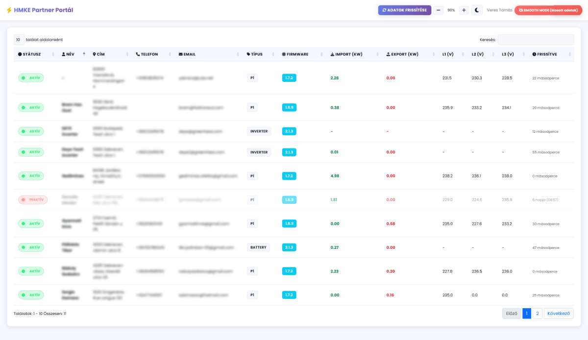Viewport: 588px width, 340px height.
Task: Click into the Keresés search field
Action: pos(536,40)
